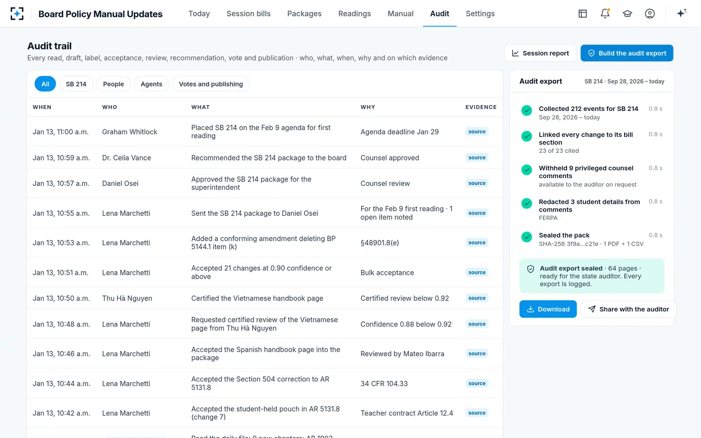The width and height of the screenshot is (701, 438).
Task: Click the name 'Dr. Celia Vance'
Action: pos(127,158)
